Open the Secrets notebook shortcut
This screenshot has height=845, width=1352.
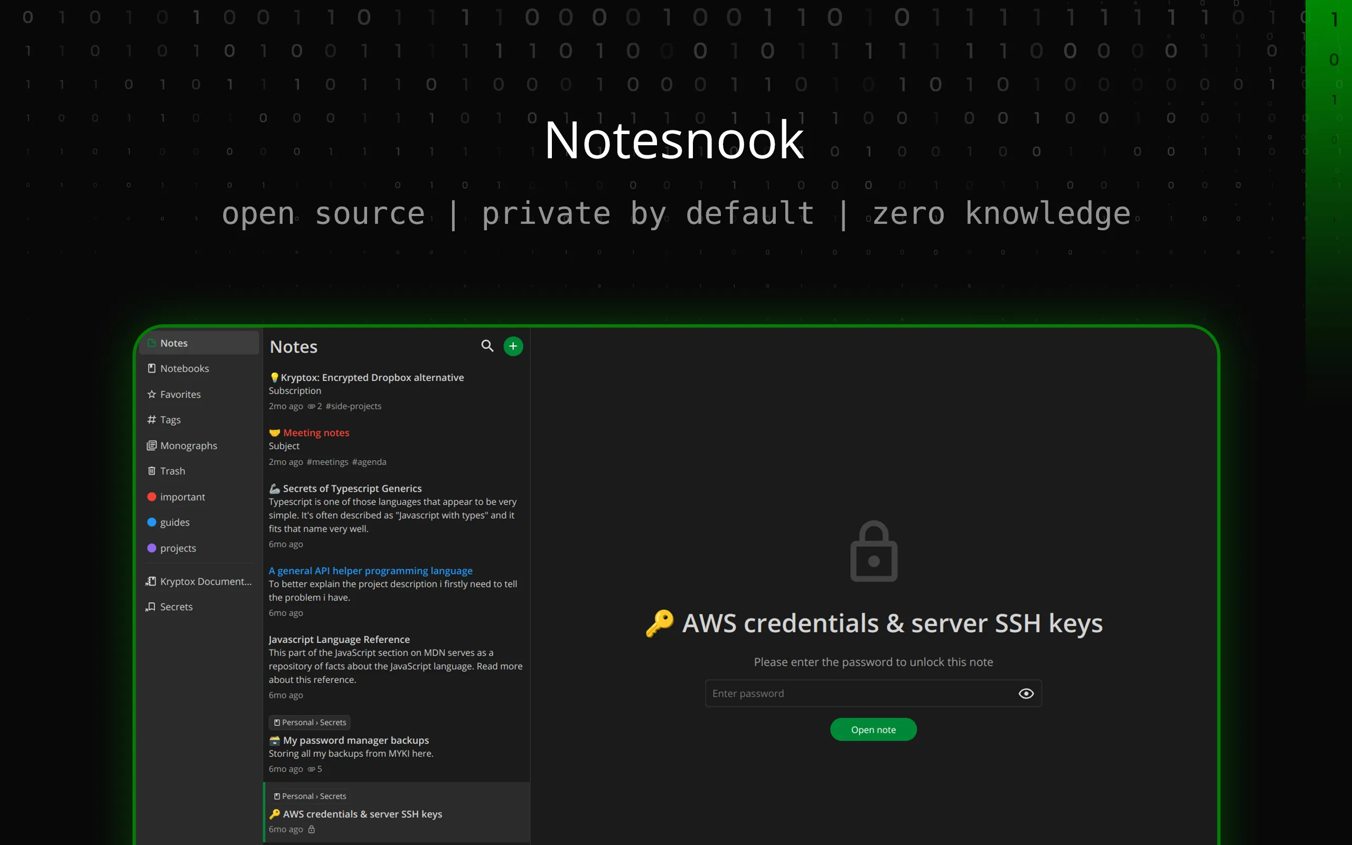(x=176, y=607)
